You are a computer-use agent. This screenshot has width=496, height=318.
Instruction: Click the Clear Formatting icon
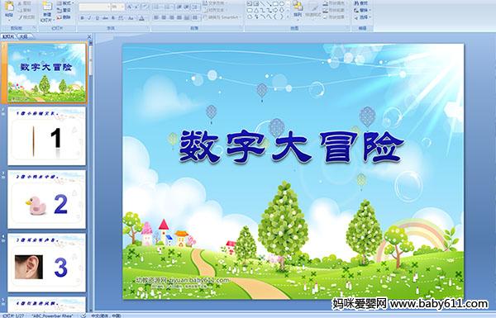(x=145, y=7)
